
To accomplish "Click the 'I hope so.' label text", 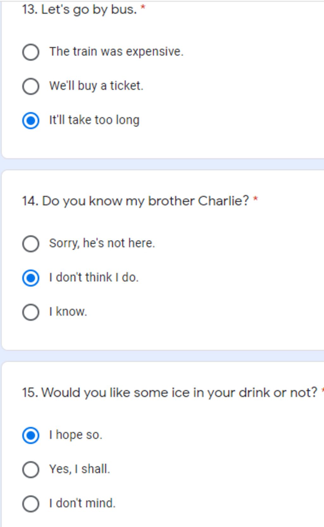I will 76,435.
